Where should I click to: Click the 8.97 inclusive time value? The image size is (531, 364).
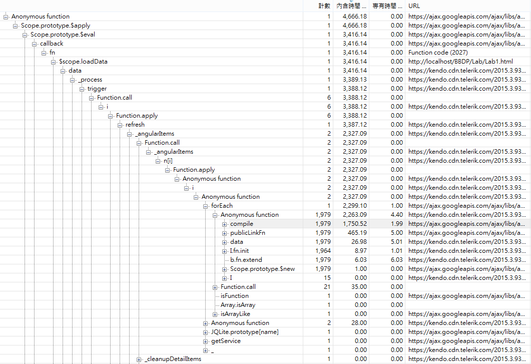coord(361,251)
